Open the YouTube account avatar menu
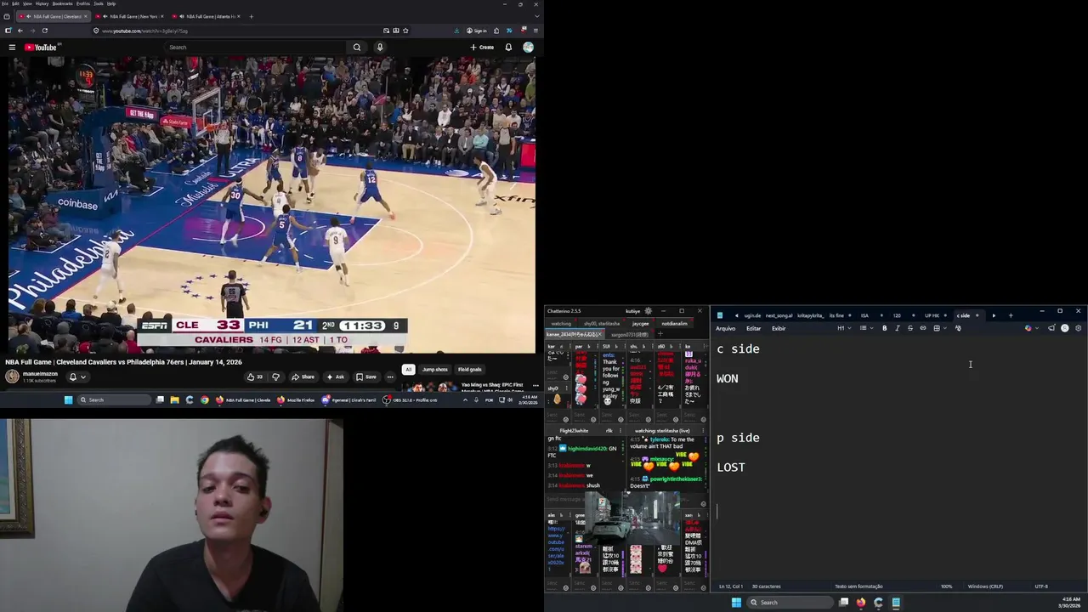 coord(528,48)
